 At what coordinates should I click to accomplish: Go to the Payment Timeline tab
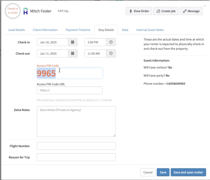coord(78,30)
